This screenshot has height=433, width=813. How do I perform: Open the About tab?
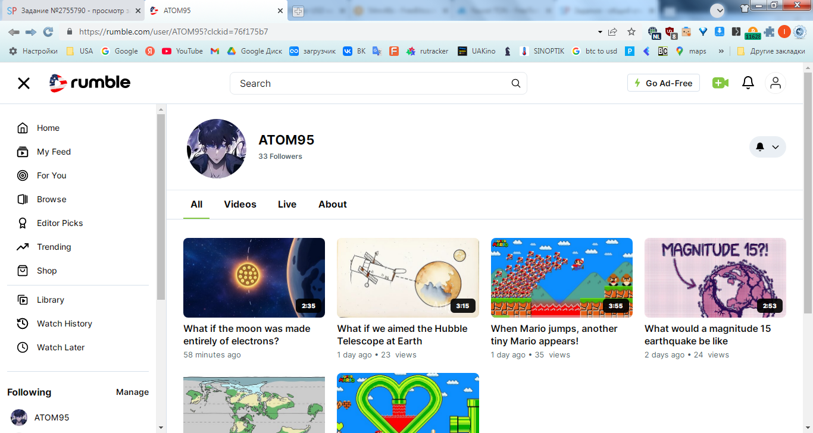pos(333,204)
